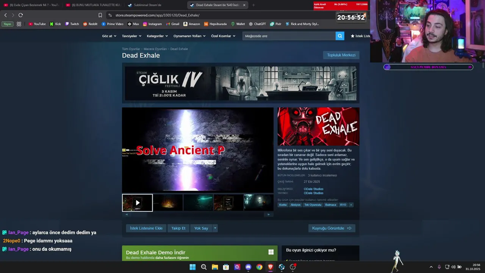Switch to the Evde Çiyan Beslemek Mi tab

click(x=31, y=5)
